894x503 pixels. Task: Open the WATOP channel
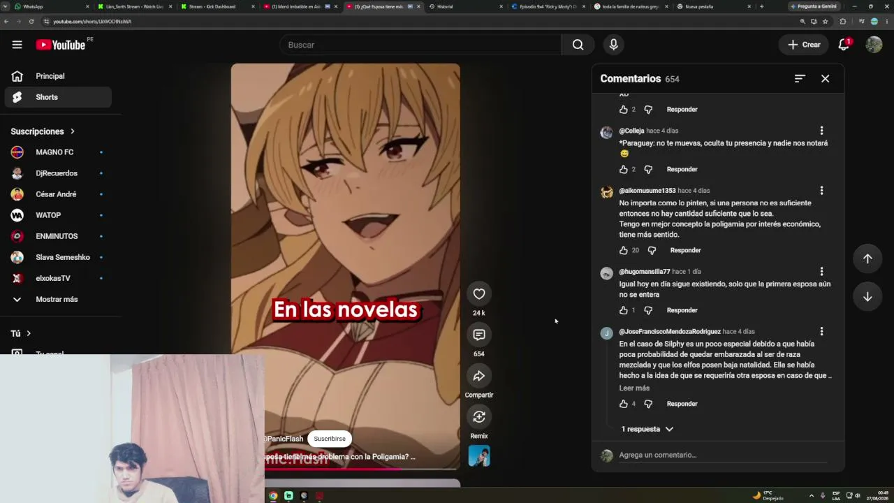coord(58,215)
